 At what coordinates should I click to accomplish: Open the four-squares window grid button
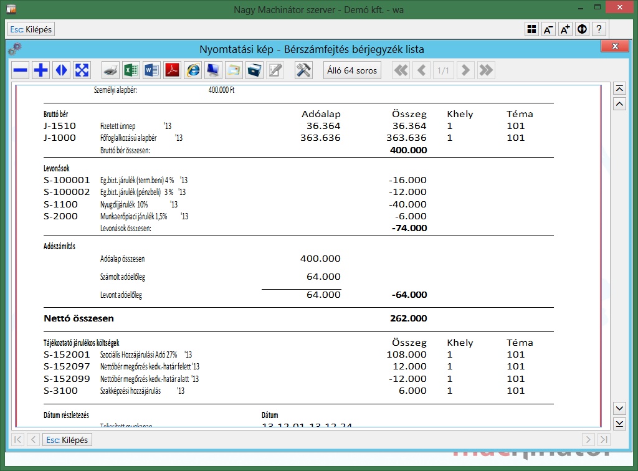coord(531,29)
